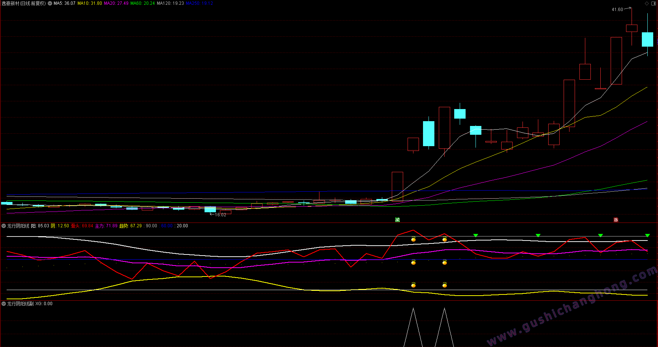Open the main chart indicator dropdown arrow
The image size is (658, 347).
[50, 3]
